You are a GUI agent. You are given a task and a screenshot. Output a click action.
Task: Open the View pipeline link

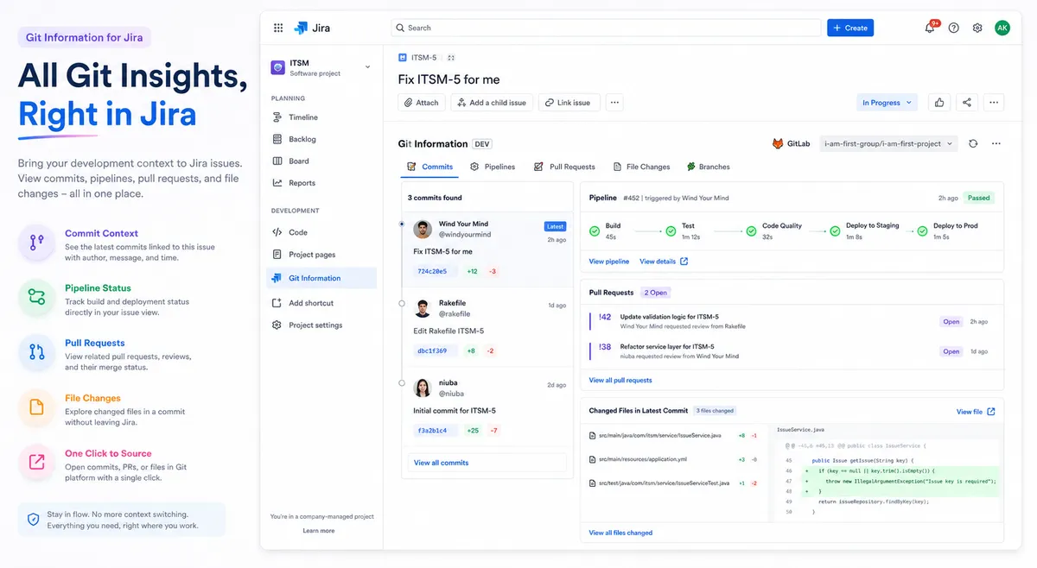pos(609,262)
